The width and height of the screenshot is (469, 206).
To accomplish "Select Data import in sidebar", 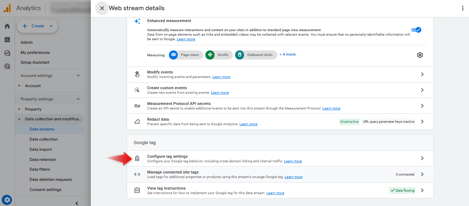I will pyautogui.click(x=41, y=149).
